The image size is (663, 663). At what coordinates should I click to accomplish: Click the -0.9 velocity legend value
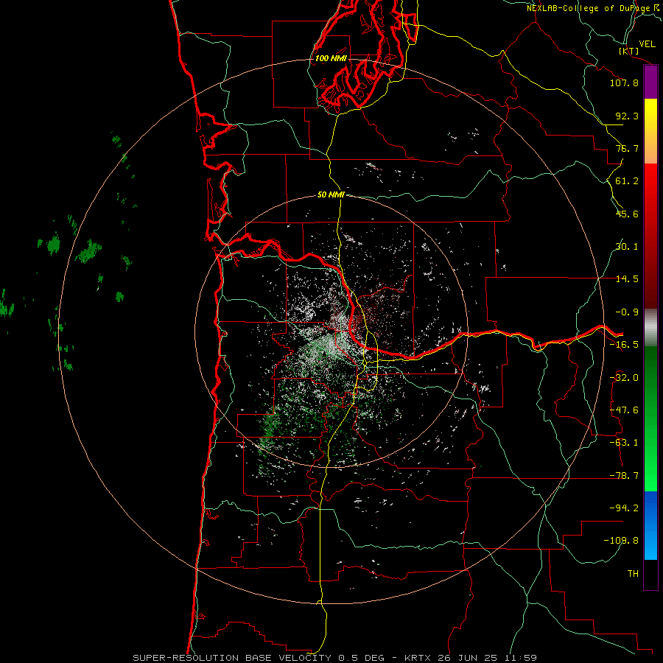click(627, 312)
